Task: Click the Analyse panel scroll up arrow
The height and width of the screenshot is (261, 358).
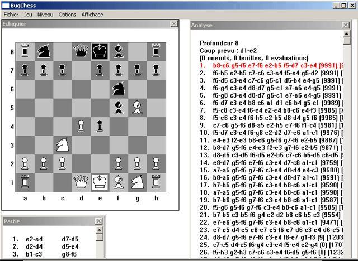Action: click(x=347, y=33)
